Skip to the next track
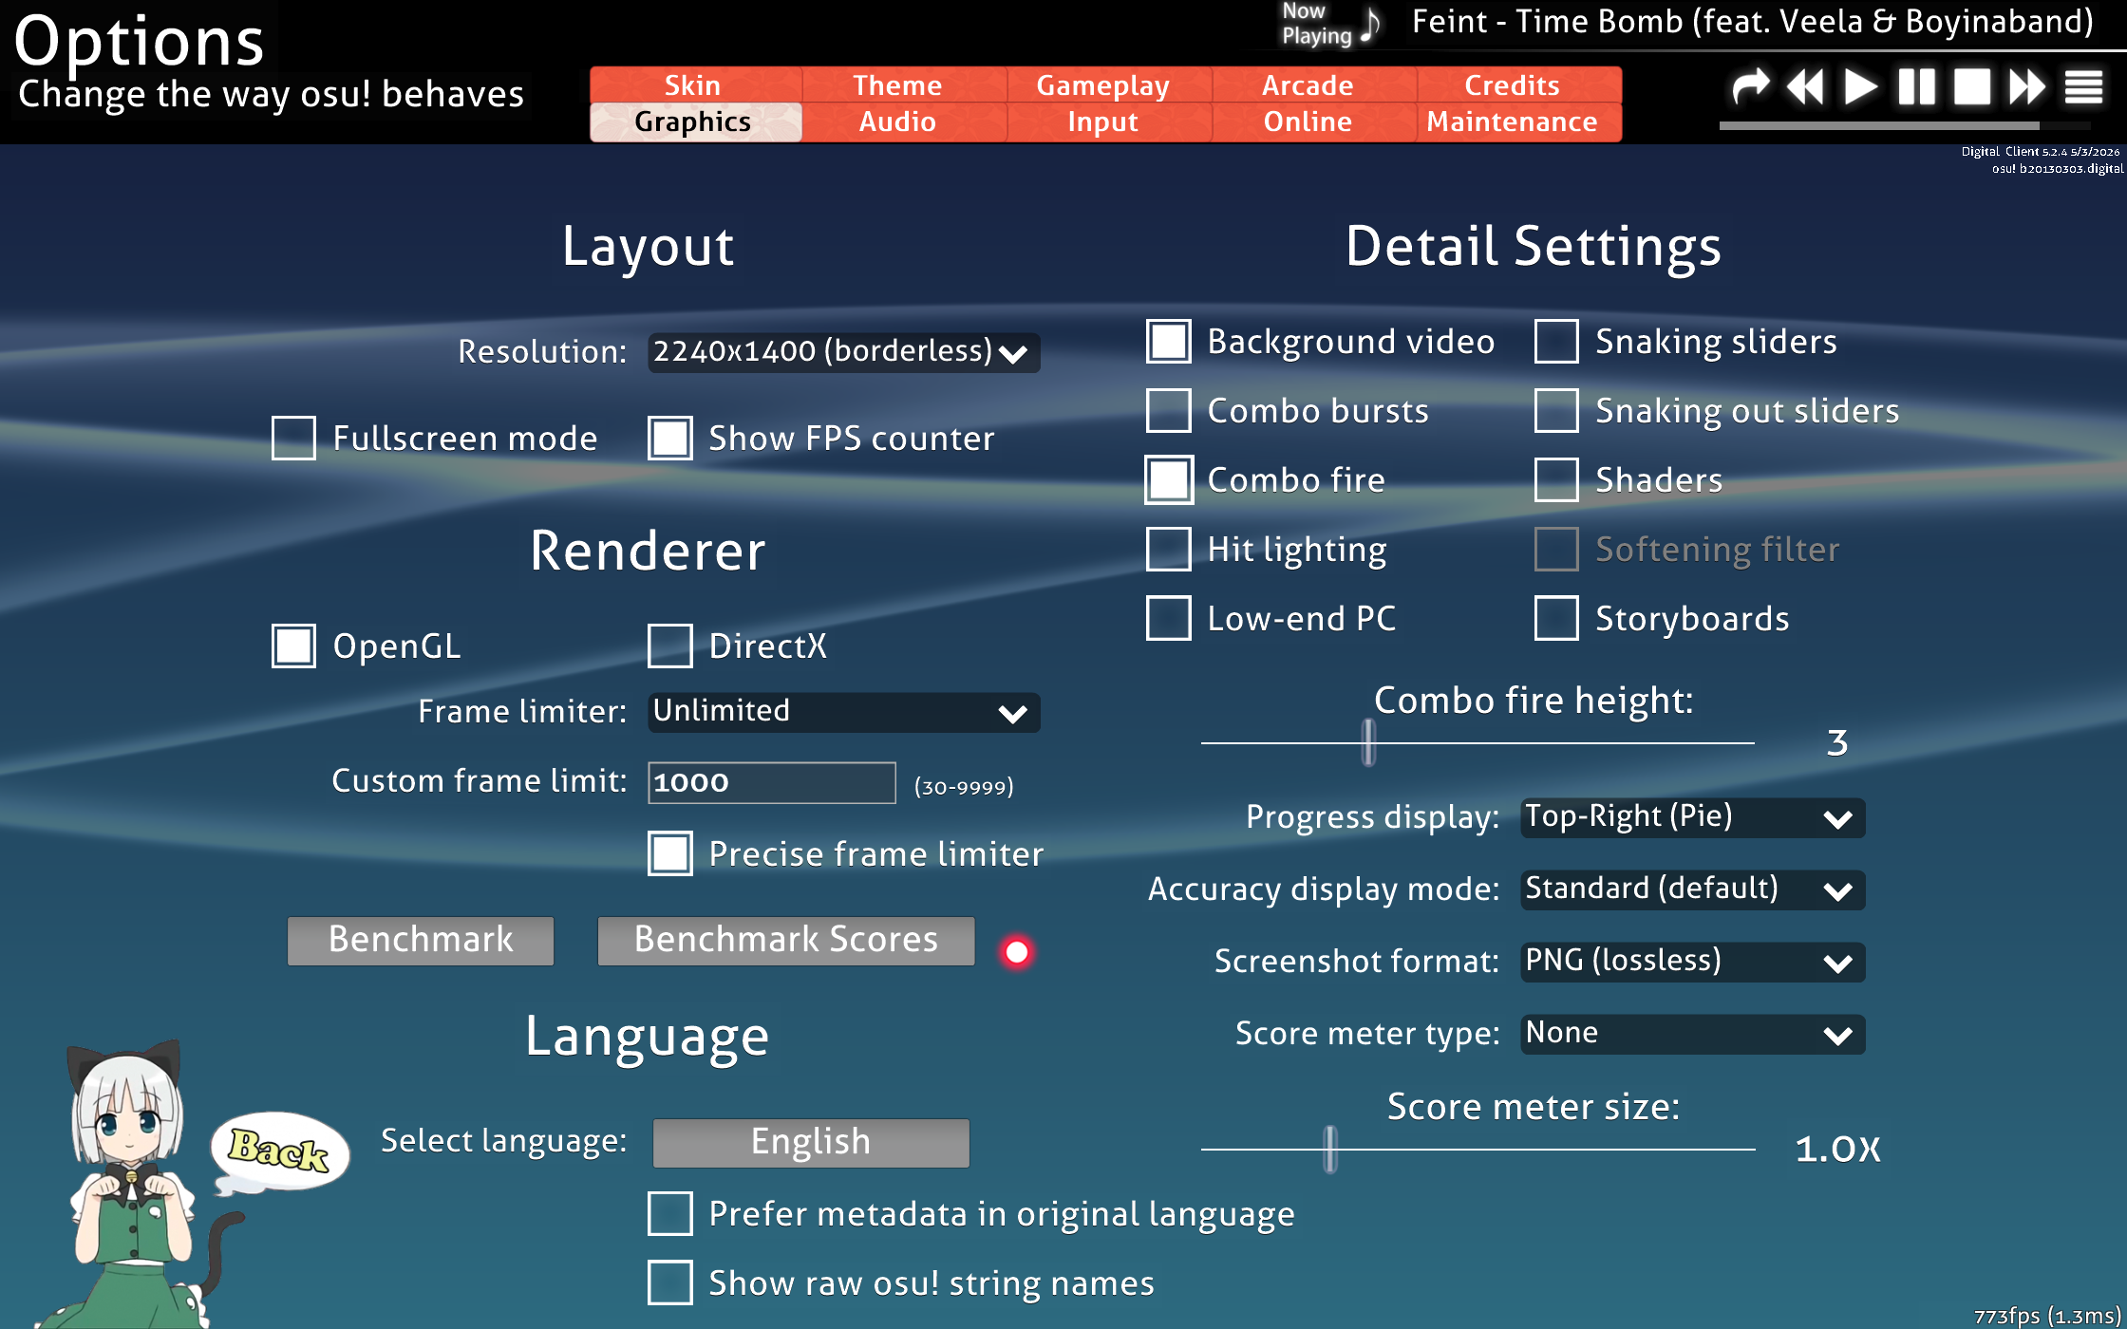The height and width of the screenshot is (1329, 2127). pos(2027,87)
